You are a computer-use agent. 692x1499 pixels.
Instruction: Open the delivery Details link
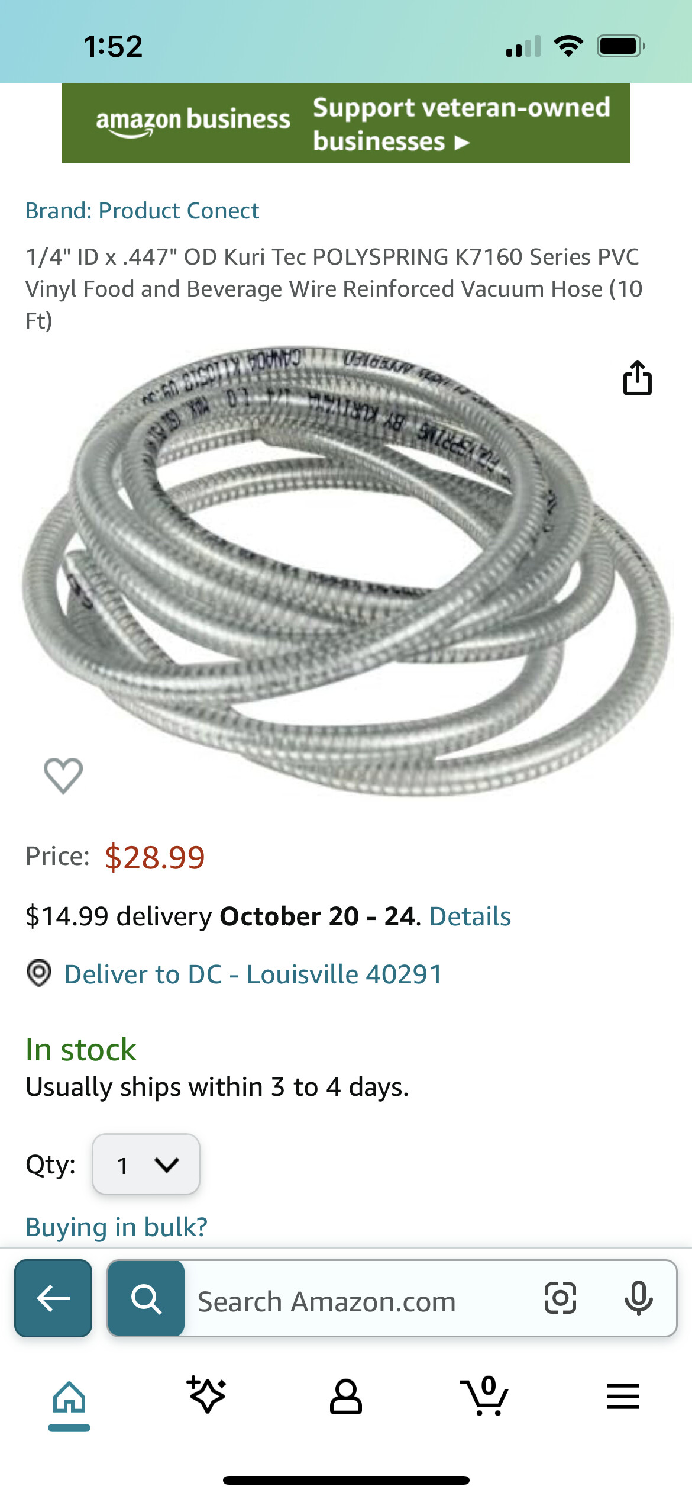(470, 916)
